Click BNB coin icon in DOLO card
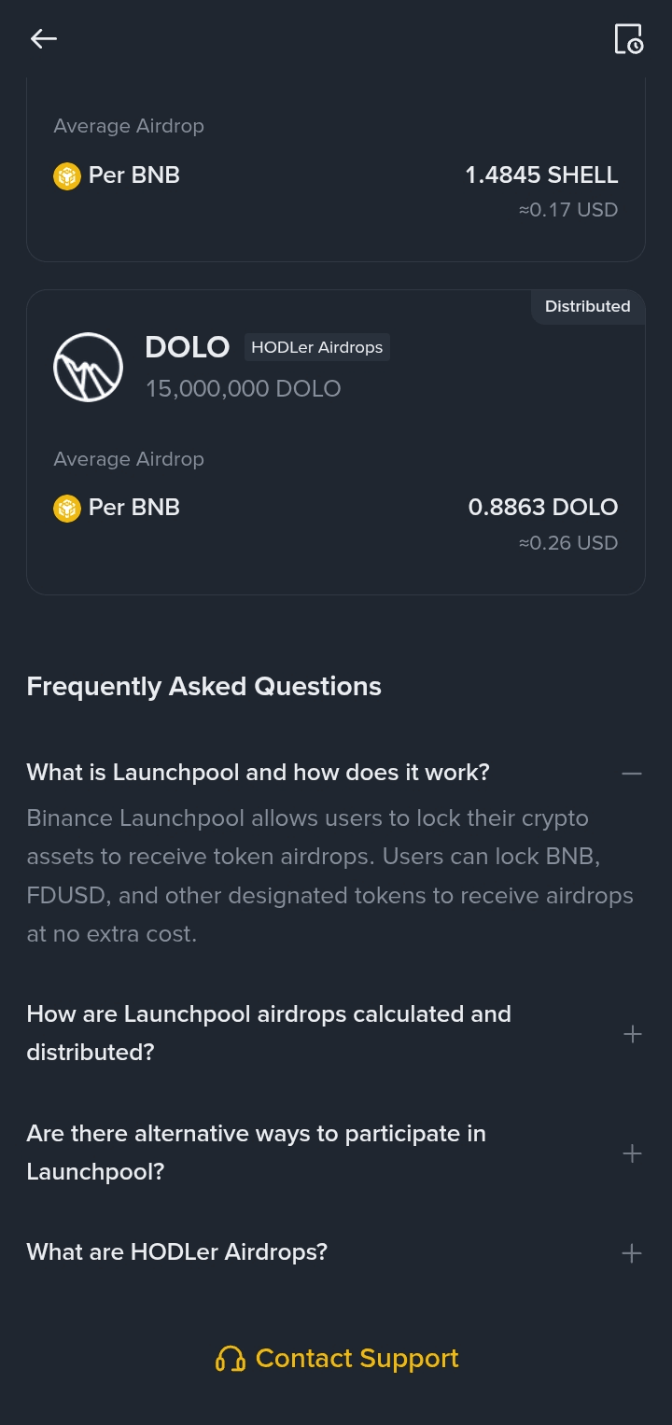The image size is (672, 1425). click(67, 509)
